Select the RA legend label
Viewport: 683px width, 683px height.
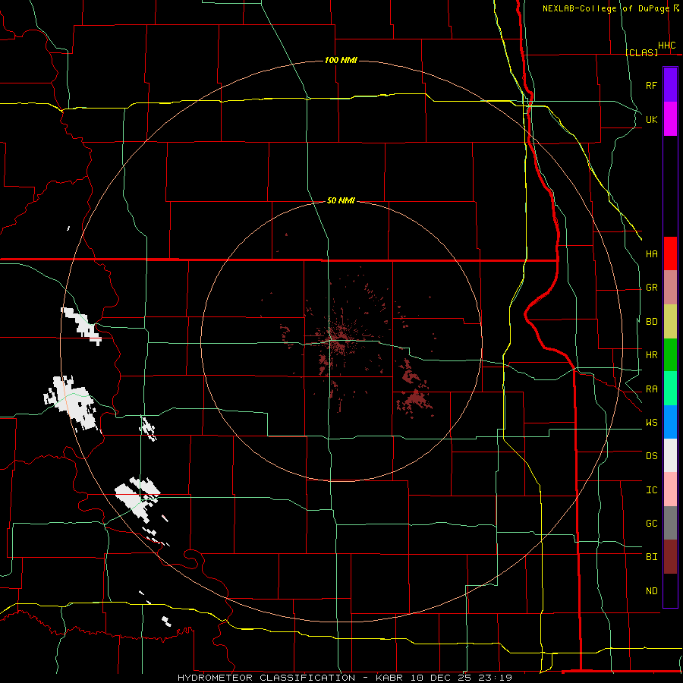(x=652, y=389)
